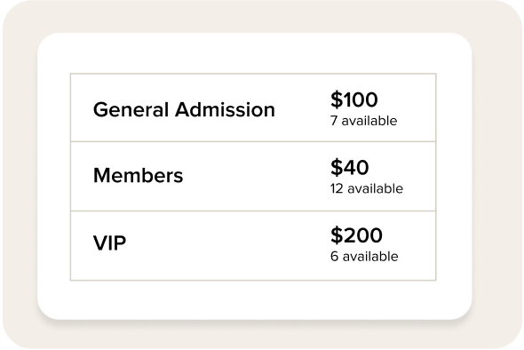This screenshot has height=350, width=524.
Task: Click the $40 price
Action: point(350,167)
